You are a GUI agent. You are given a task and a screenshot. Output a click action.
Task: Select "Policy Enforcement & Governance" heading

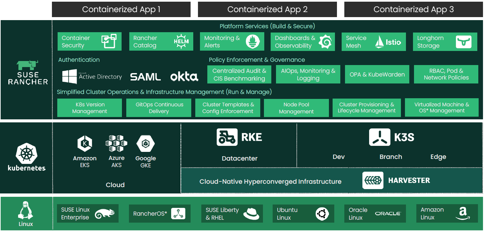tap(257, 60)
